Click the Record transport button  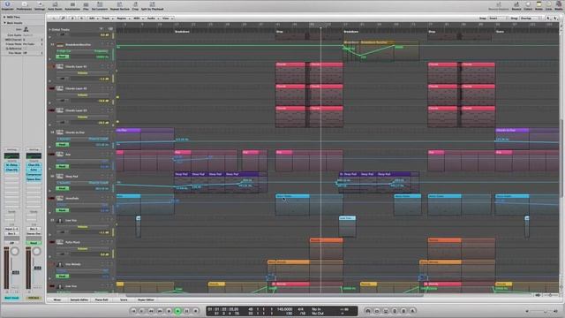click(196, 311)
